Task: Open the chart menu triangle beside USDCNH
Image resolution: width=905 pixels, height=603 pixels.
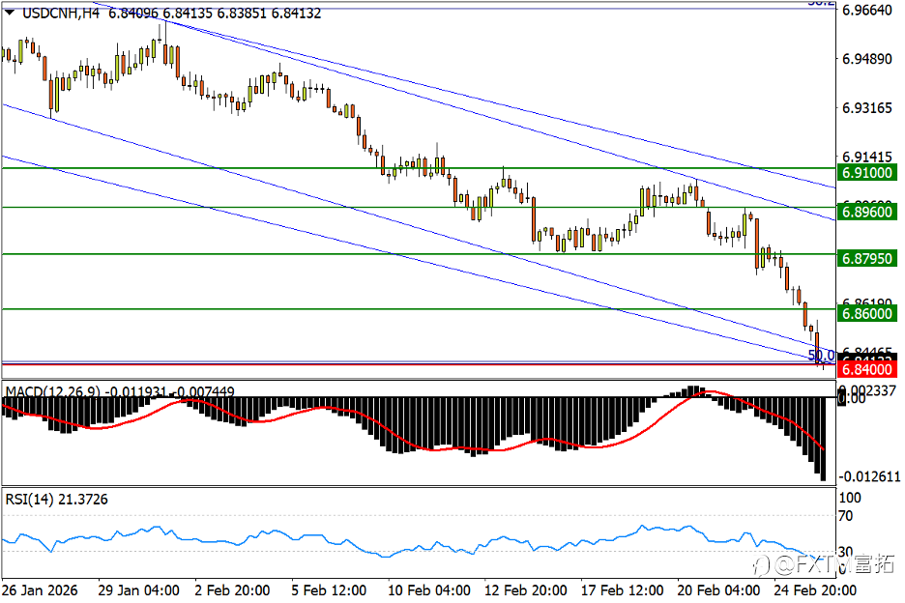Action: point(10,12)
